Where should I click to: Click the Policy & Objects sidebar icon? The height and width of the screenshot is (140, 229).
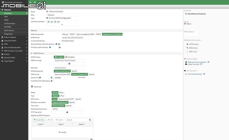[x=2, y=37]
